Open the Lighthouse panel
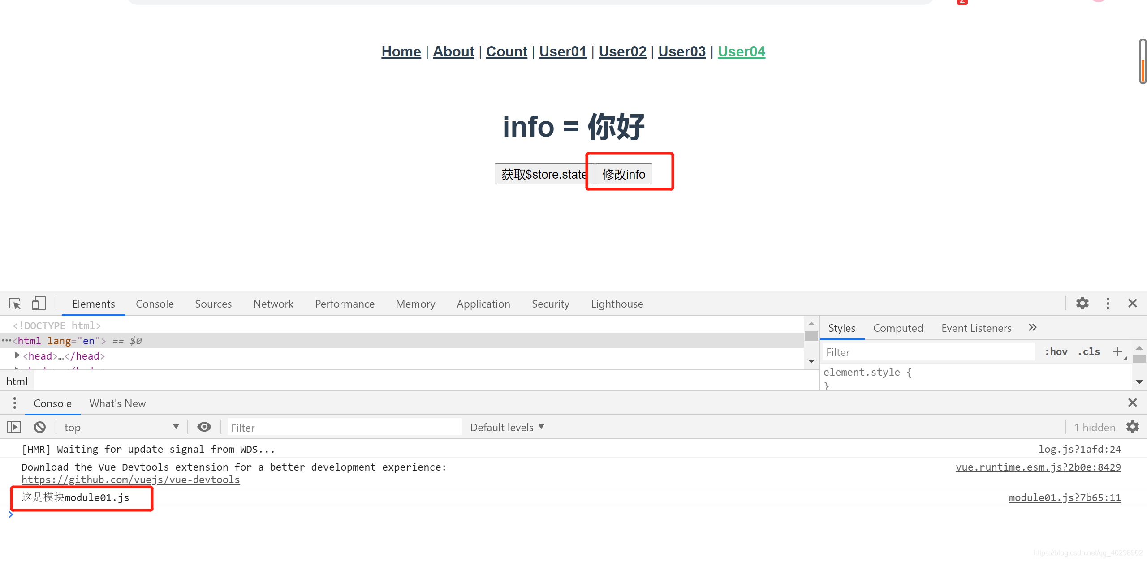The width and height of the screenshot is (1147, 561). pyautogui.click(x=617, y=304)
